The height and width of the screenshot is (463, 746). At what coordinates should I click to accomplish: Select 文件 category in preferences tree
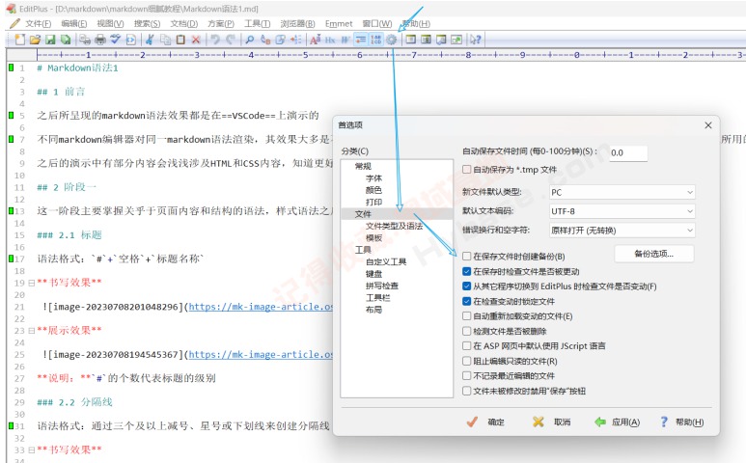363,214
